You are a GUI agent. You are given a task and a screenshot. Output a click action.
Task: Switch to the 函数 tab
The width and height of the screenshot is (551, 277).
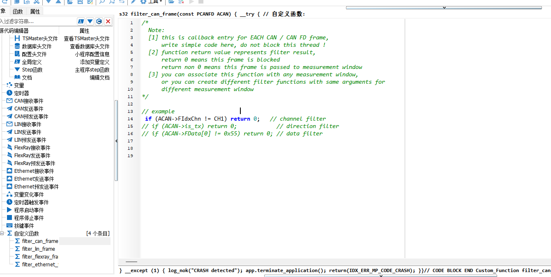(x=18, y=11)
